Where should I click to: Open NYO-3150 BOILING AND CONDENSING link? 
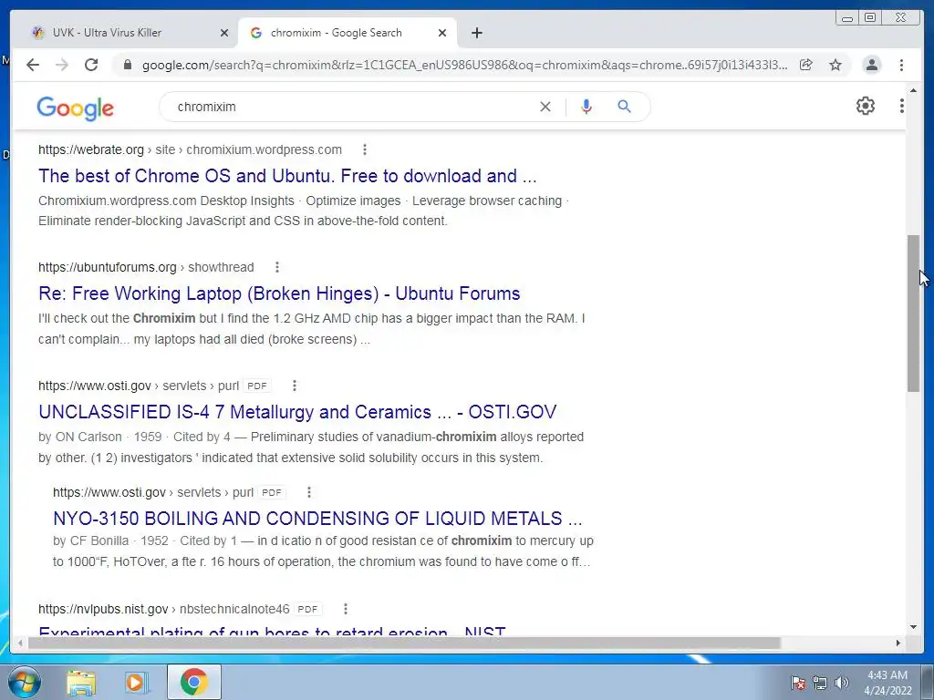tap(317, 519)
